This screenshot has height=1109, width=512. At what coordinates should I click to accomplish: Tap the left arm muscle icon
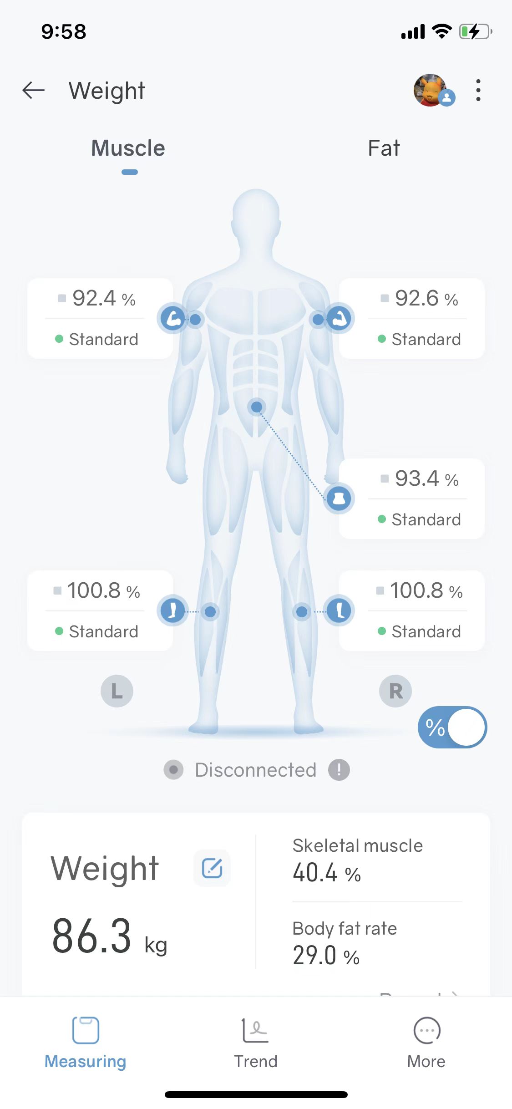[x=172, y=318]
